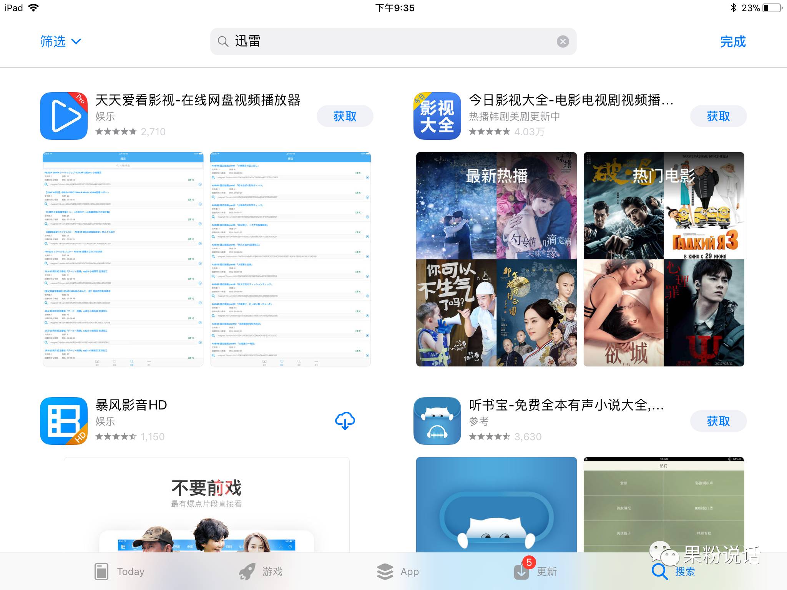Re-download 暴风影音HD via cloud icon
Viewport: 787px width, 590px height.
[x=345, y=421]
